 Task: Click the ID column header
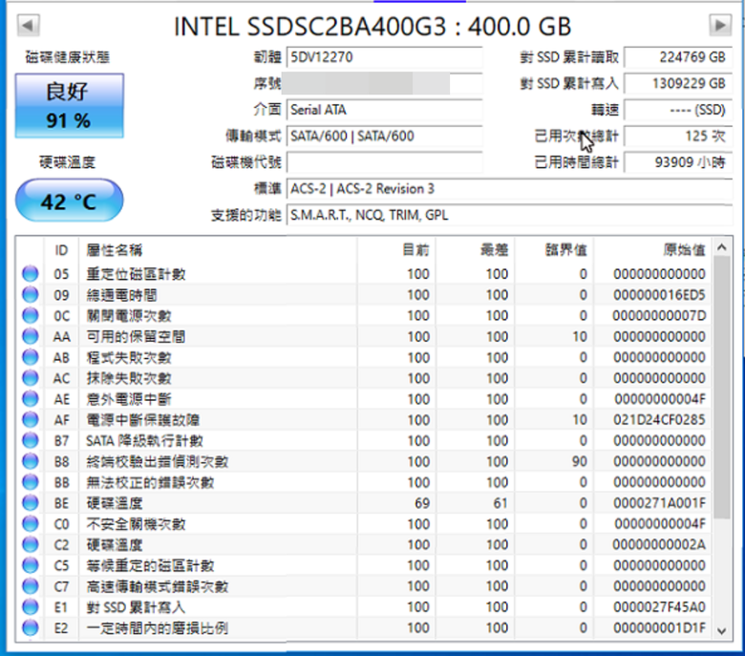(61, 250)
